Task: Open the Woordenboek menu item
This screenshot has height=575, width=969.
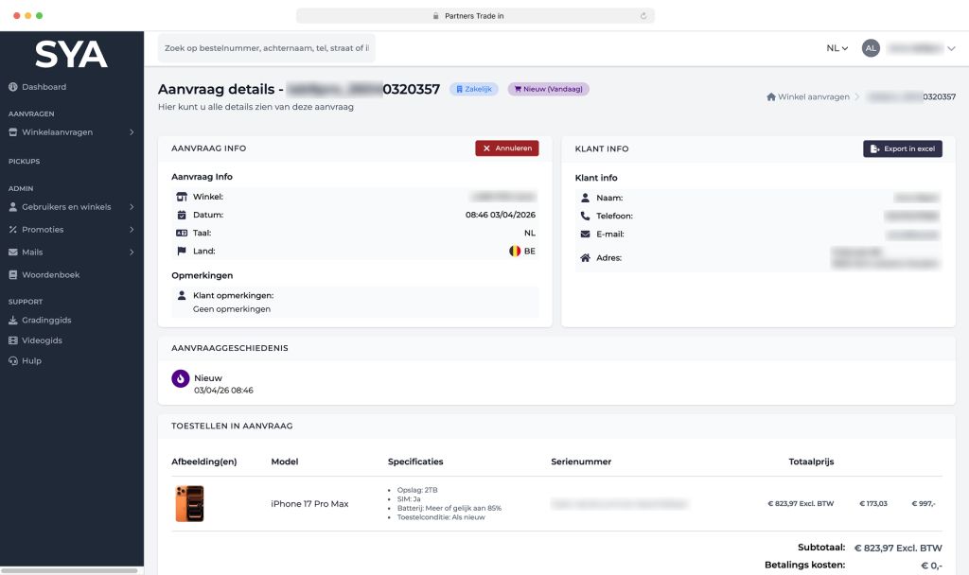Action: tap(44, 275)
